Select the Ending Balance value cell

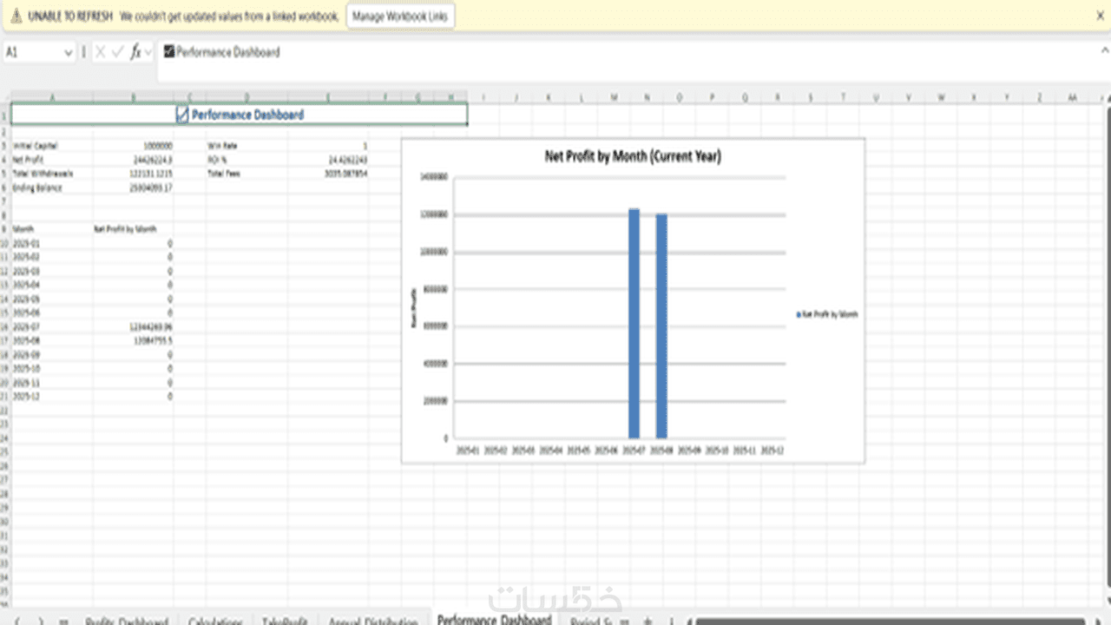[134, 187]
